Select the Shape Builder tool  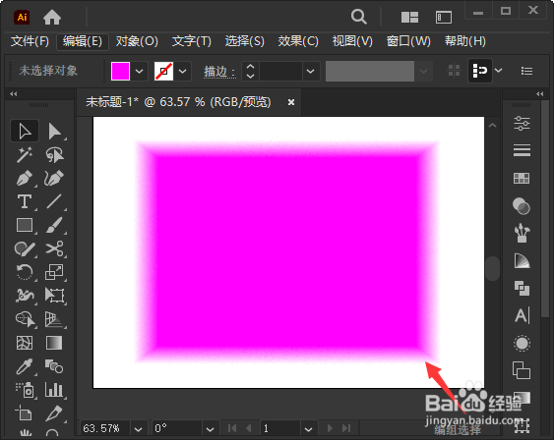point(25,319)
